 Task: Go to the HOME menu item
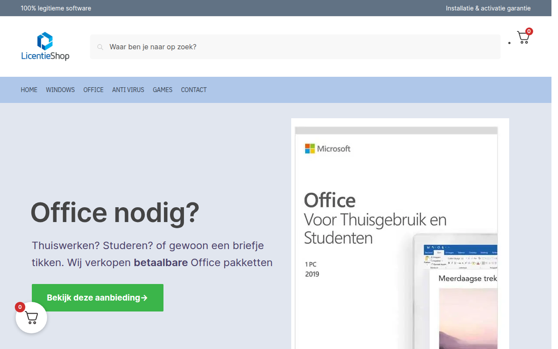point(29,90)
